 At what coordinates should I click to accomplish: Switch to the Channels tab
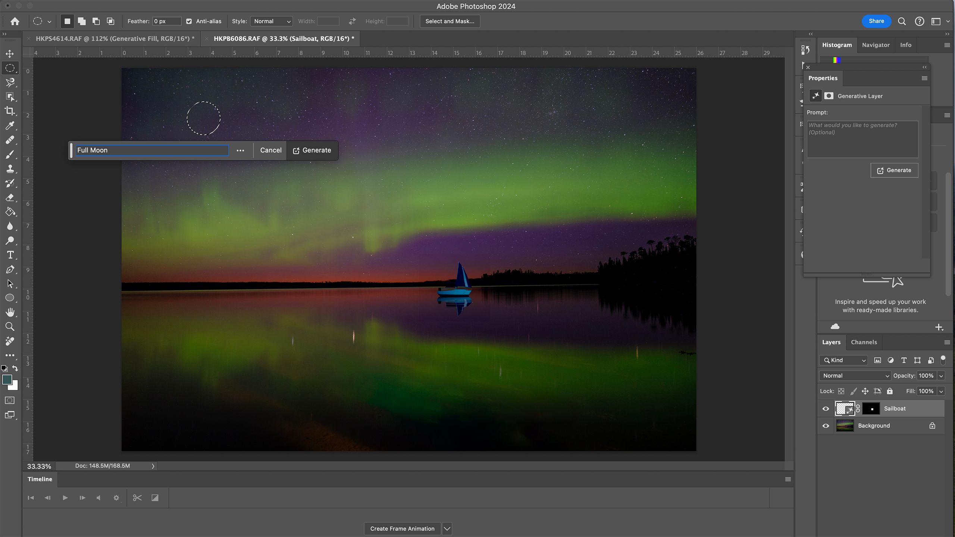click(x=864, y=342)
